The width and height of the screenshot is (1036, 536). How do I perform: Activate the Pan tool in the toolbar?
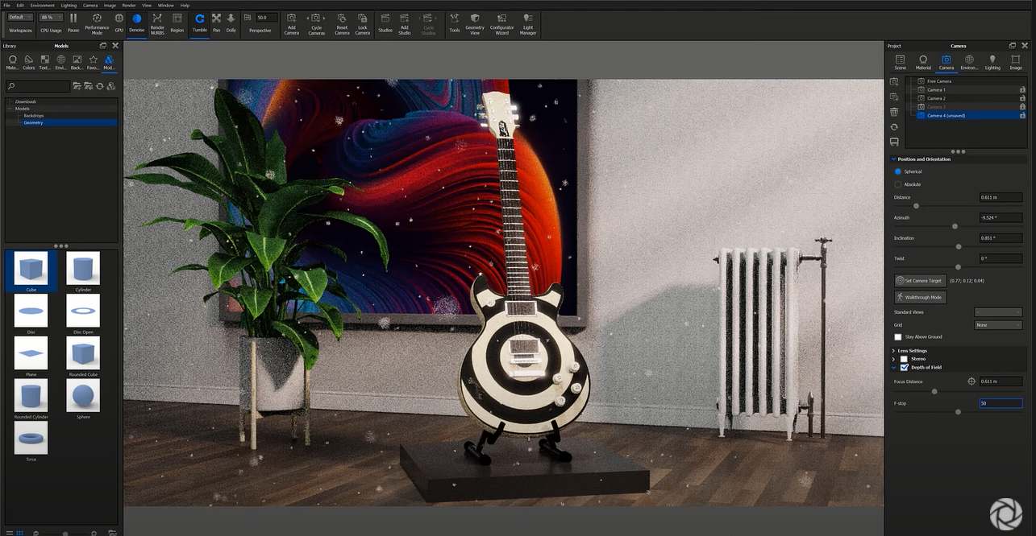click(x=215, y=24)
